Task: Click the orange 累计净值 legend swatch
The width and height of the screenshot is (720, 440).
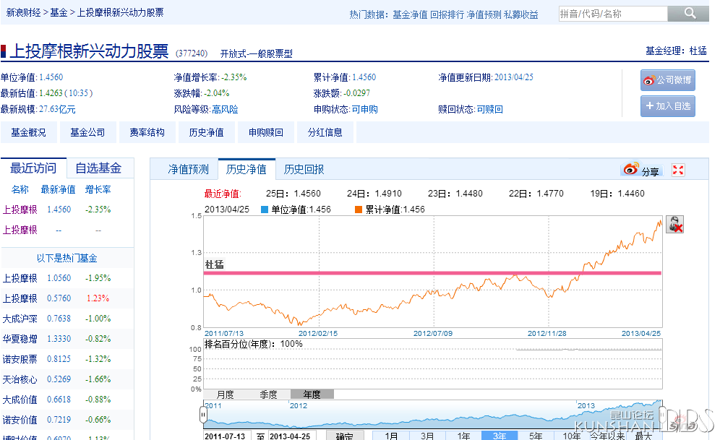Action: (359, 210)
